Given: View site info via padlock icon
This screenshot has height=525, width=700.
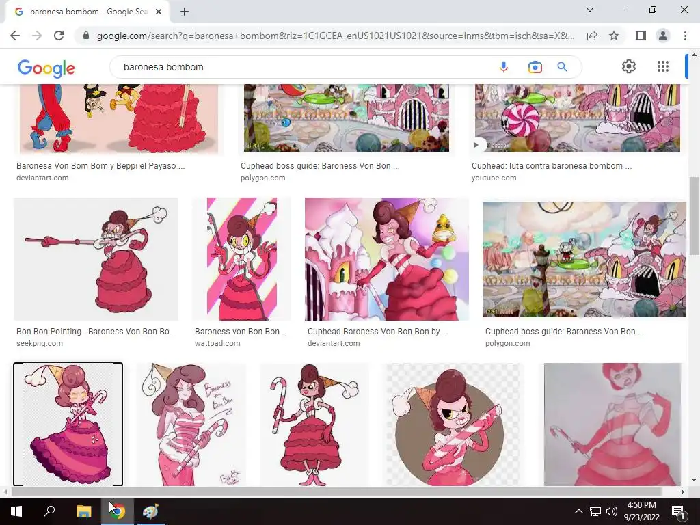Looking at the screenshot, I should point(86,36).
